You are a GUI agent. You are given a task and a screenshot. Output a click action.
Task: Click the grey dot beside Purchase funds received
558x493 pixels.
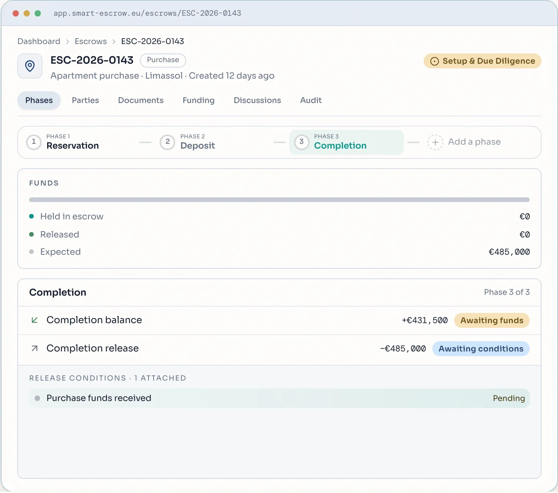click(37, 398)
